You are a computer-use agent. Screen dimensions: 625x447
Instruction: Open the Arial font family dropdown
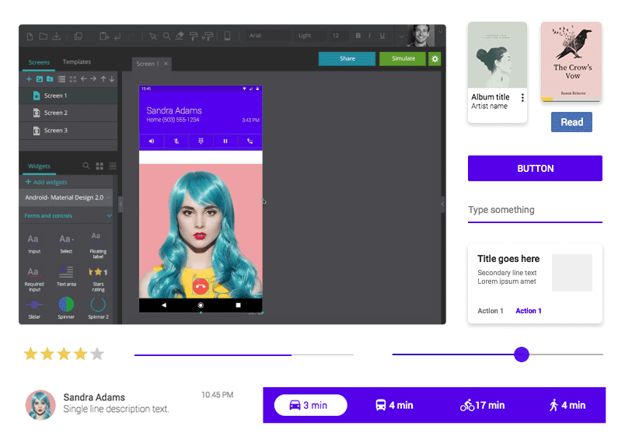(267, 36)
